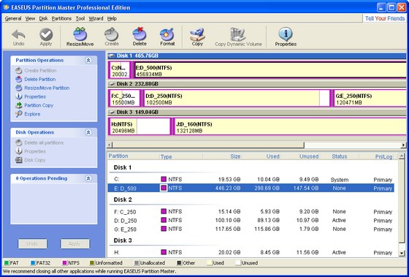Click the bottom Apply button in sidebar

pos(74,244)
